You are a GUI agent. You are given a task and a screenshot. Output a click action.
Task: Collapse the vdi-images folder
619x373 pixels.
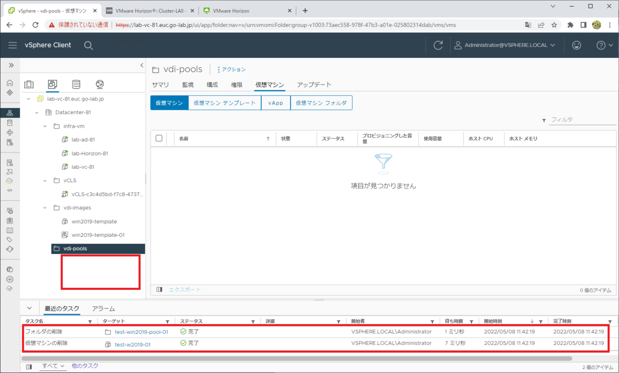tap(45, 208)
